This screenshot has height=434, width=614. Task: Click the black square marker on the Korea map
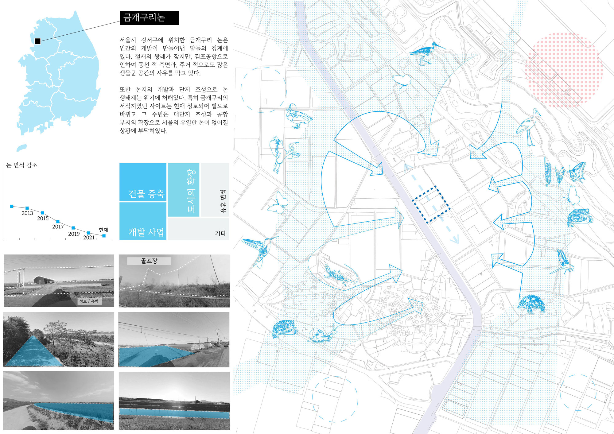37,41
